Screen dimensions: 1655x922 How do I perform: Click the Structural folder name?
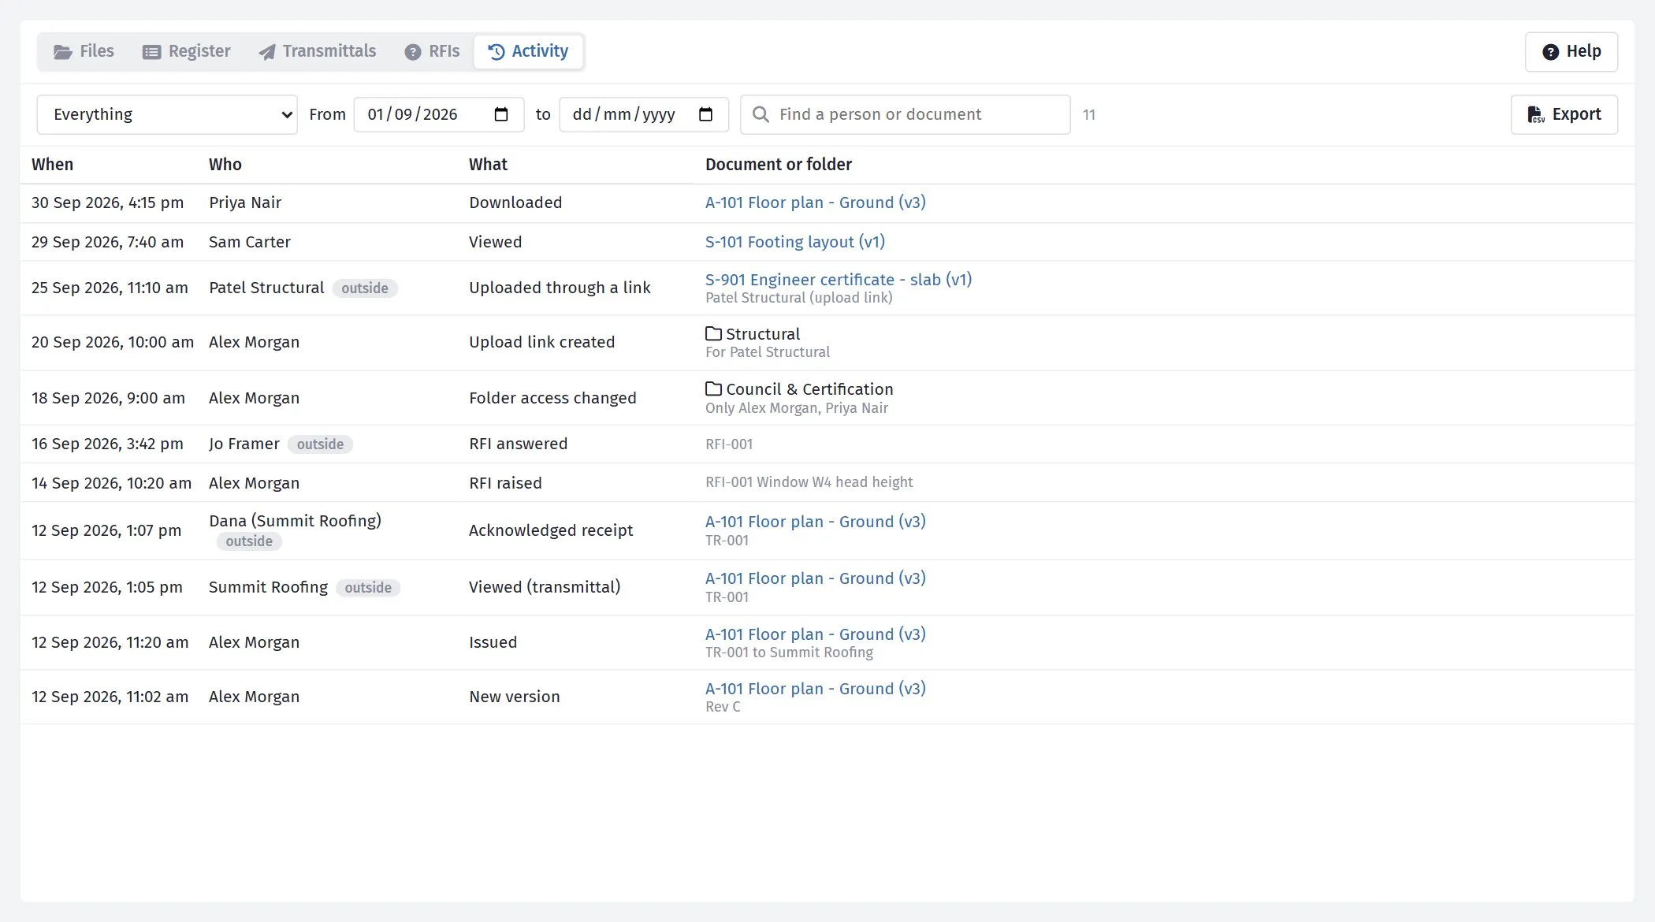(x=762, y=334)
